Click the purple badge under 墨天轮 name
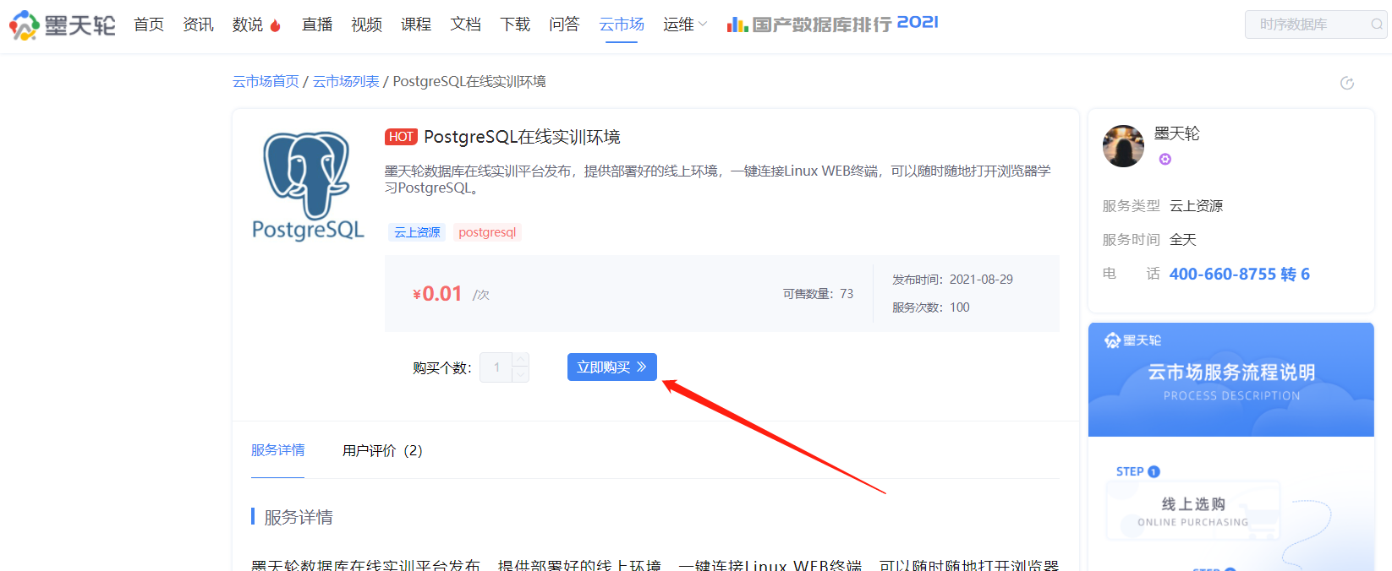This screenshot has height=571, width=1392. coord(1165,159)
